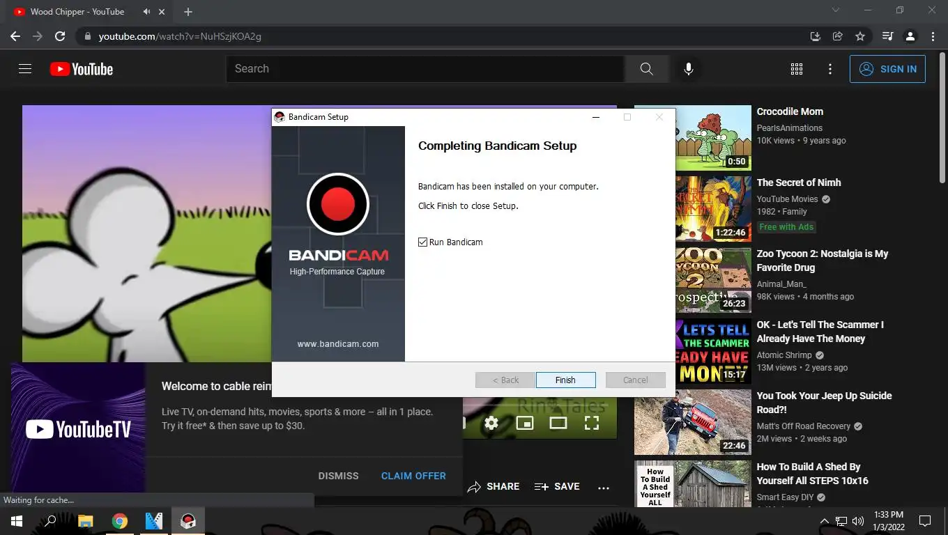Open Windows Start menu
The image size is (948, 535).
point(16,521)
